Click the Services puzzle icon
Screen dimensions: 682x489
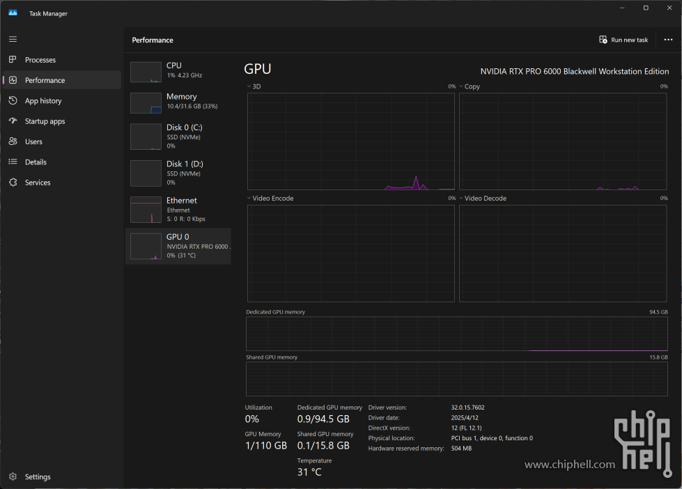click(13, 183)
